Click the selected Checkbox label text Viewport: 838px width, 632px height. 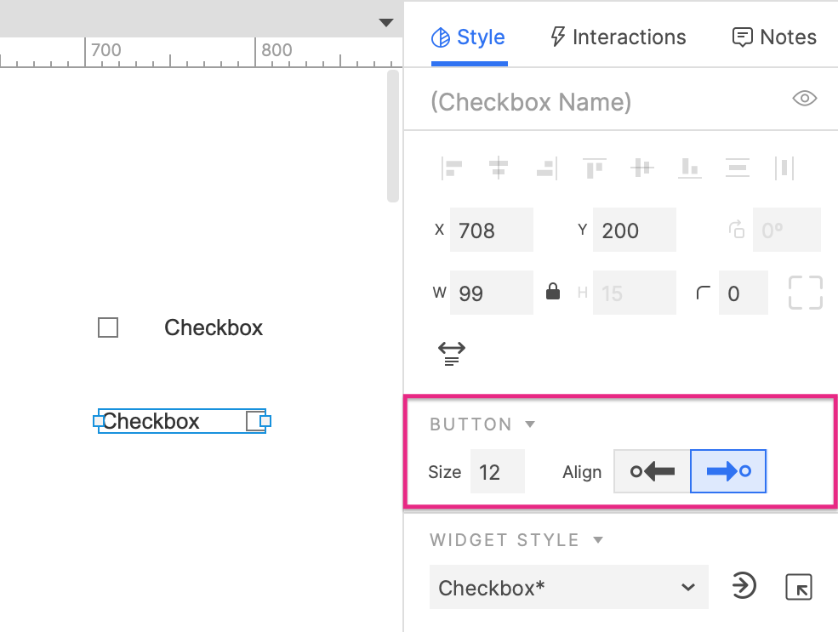coord(151,421)
